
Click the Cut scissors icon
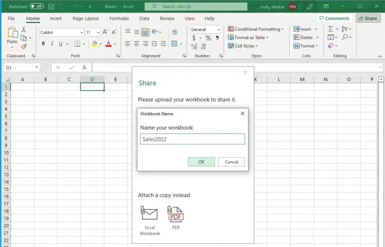[x=23, y=30]
